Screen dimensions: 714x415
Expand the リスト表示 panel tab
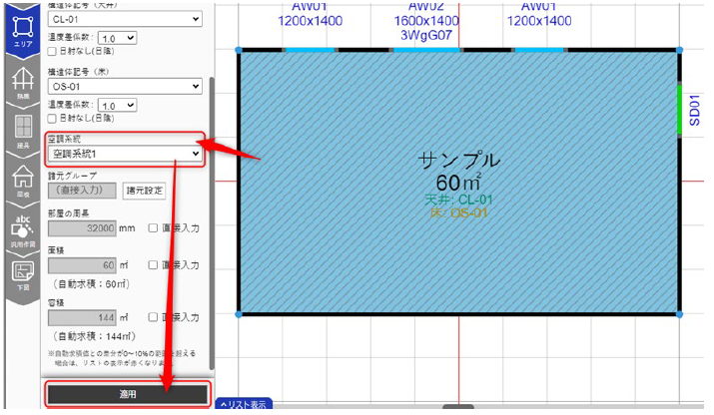[x=241, y=404]
